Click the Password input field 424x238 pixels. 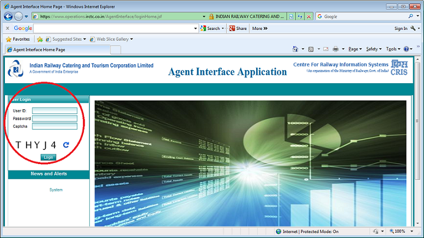(54, 118)
